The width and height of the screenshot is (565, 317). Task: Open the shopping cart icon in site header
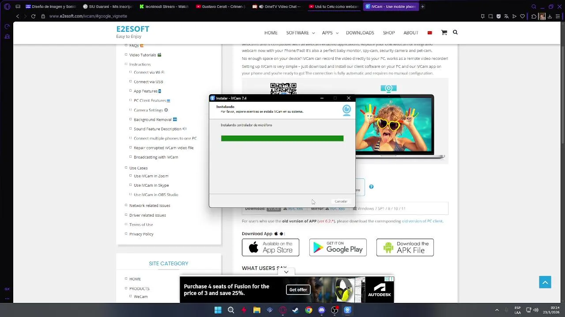tap(444, 33)
